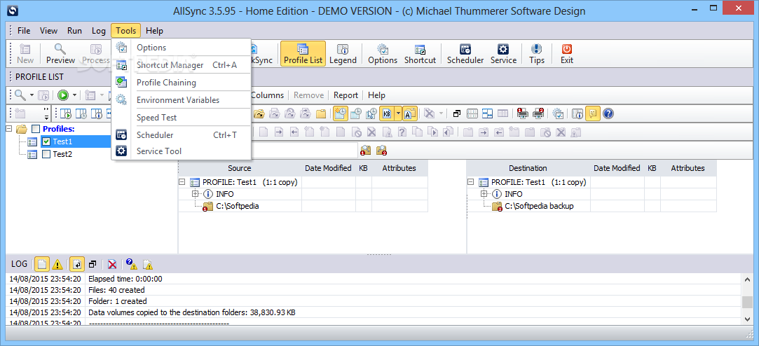Click the page icon beside LOG label
This screenshot has height=346, width=759.
click(x=42, y=264)
